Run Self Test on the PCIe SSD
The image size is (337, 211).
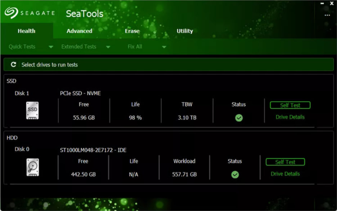pos(290,105)
